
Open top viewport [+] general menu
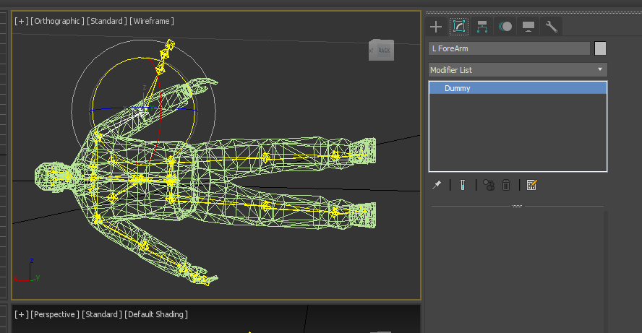[x=20, y=21]
